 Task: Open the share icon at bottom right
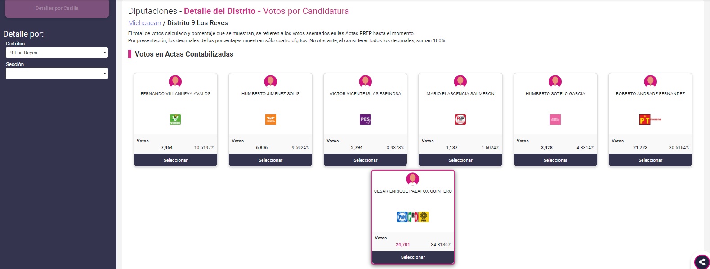702,262
